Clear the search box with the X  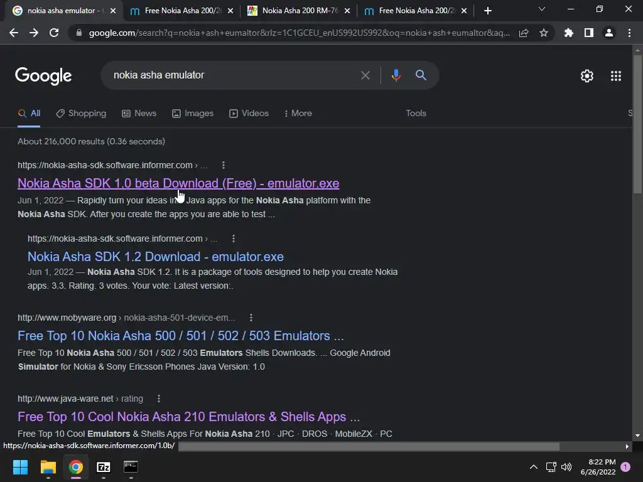pyautogui.click(x=365, y=75)
